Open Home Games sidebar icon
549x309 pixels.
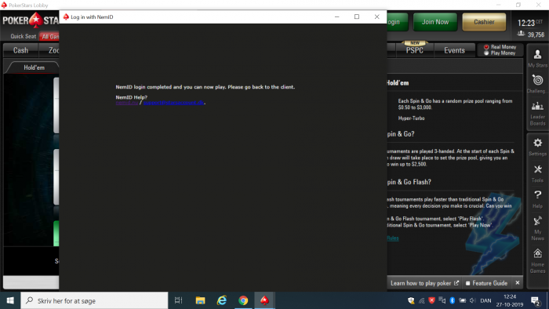click(x=537, y=260)
